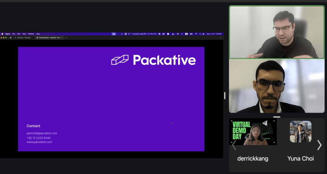Open the Help menu
The width and height of the screenshot is (327, 174).
click(x=38, y=34)
